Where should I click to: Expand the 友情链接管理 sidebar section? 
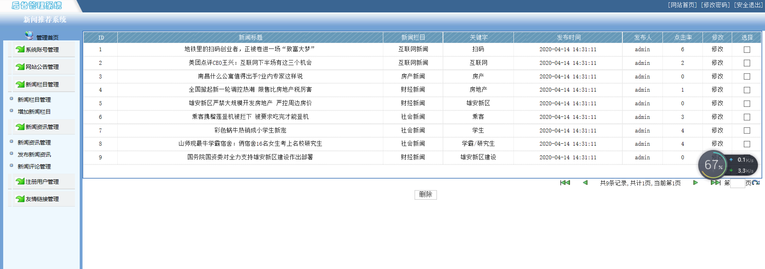pyautogui.click(x=42, y=199)
